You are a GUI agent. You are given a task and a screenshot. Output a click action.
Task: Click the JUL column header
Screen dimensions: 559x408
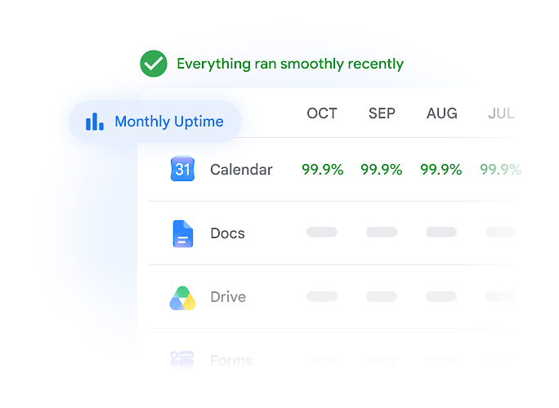click(x=501, y=113)
